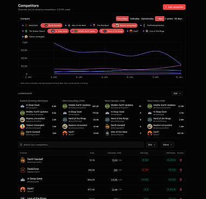The image size is (206, 199).
Task: Click In Deep Geek avatar in channel table
Action: (23, 180)
